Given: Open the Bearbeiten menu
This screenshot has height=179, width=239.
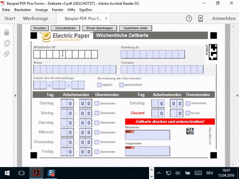Looking at the screenshot, I should (x=22, y=10).
